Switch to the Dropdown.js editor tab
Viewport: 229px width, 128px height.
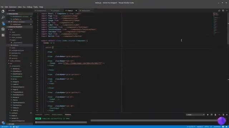coord(41,11)
